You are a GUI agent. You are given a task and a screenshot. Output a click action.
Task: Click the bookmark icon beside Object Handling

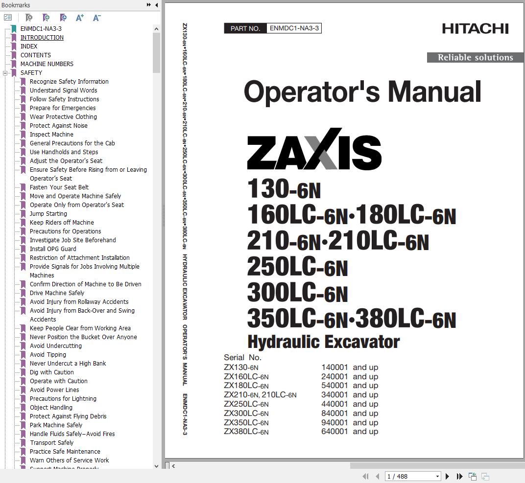click(x=23, y=408)
